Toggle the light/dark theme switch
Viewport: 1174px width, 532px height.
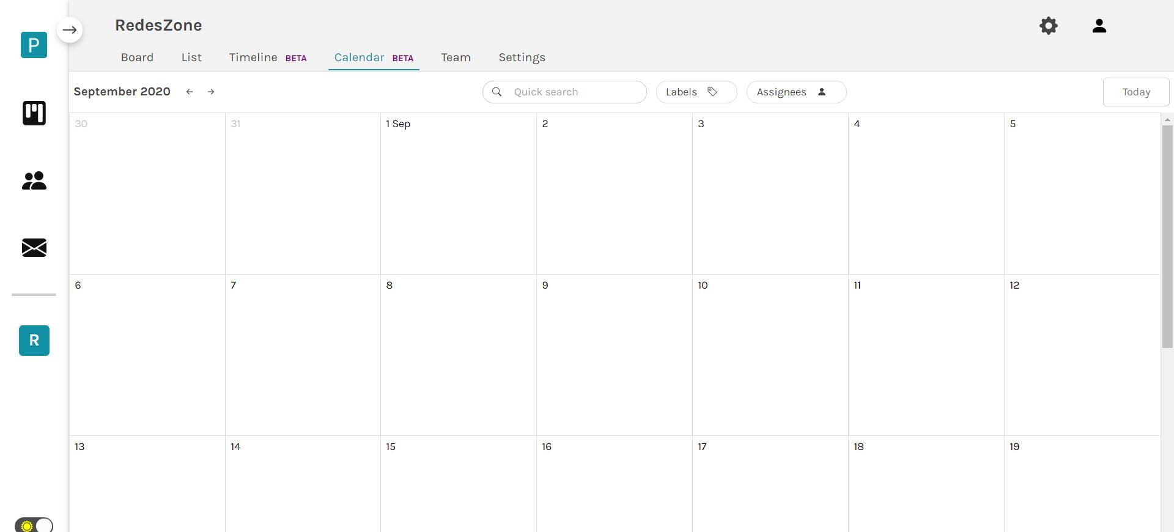coord(34,525)
